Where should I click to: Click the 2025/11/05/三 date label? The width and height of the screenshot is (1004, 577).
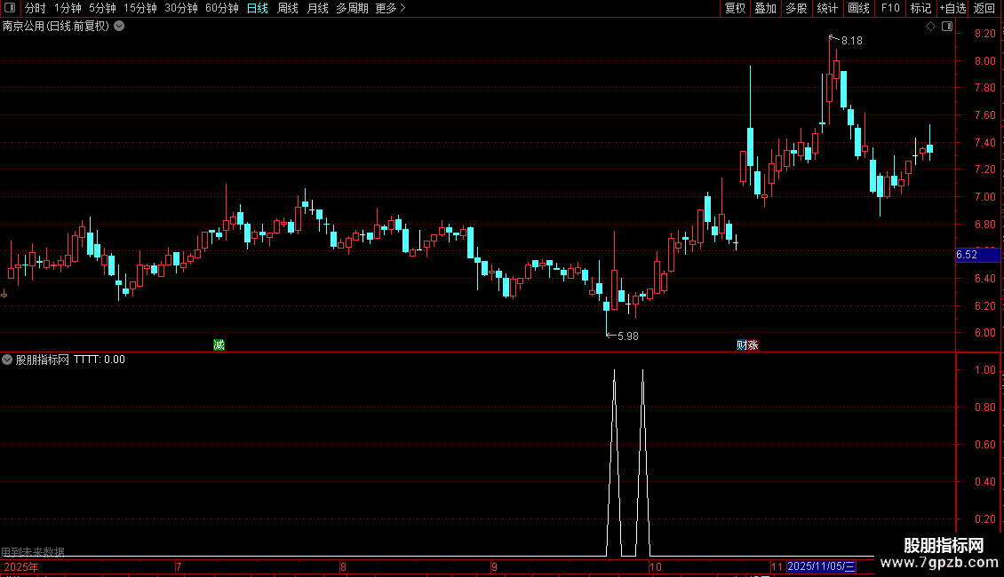pyautogui.click(x=821, y=566)
